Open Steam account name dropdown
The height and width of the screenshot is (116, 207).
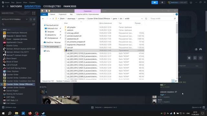point(179,3)
